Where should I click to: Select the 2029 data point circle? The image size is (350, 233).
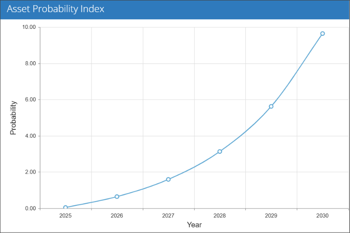pos(271,106)
